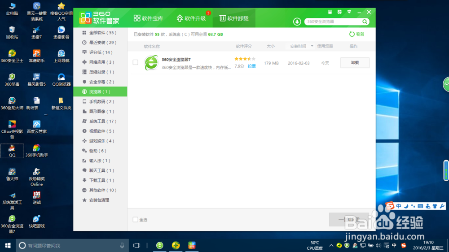Screen dimensions: 449x252
Task: Click the 软件评分 column header
Action: [x=244, y=46]
